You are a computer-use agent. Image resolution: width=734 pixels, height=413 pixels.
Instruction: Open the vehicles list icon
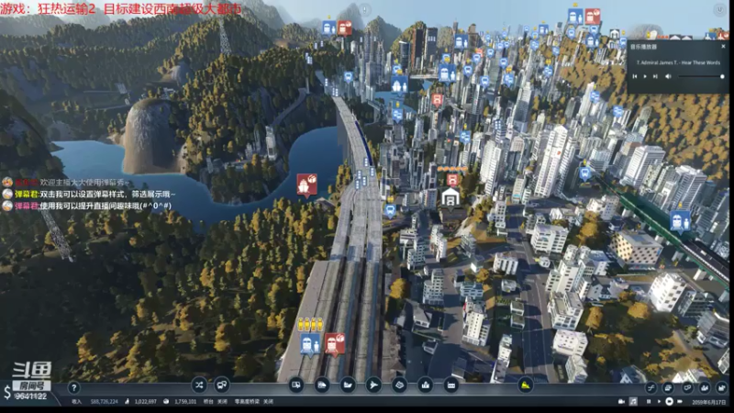669,387
